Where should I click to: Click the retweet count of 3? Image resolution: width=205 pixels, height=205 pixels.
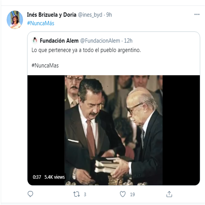pyautogui.click(x=85, y=194)
